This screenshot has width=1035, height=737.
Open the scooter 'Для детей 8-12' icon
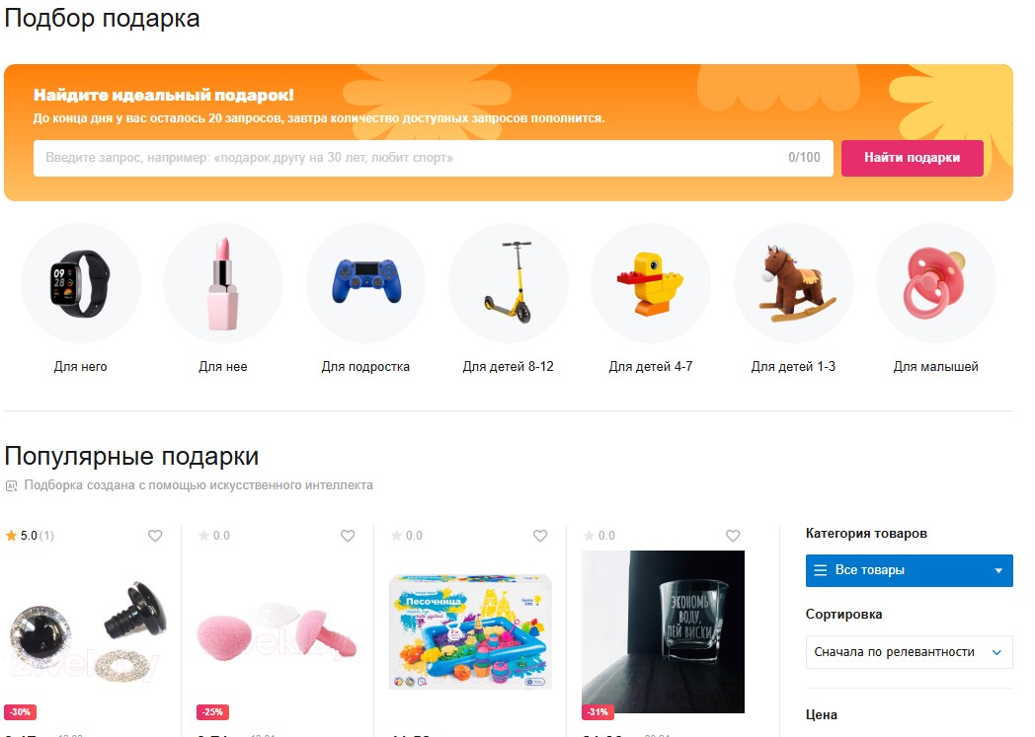(x=509, y=283)
